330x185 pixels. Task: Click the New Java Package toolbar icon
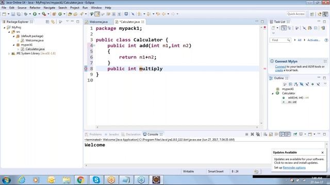[54, 14]
